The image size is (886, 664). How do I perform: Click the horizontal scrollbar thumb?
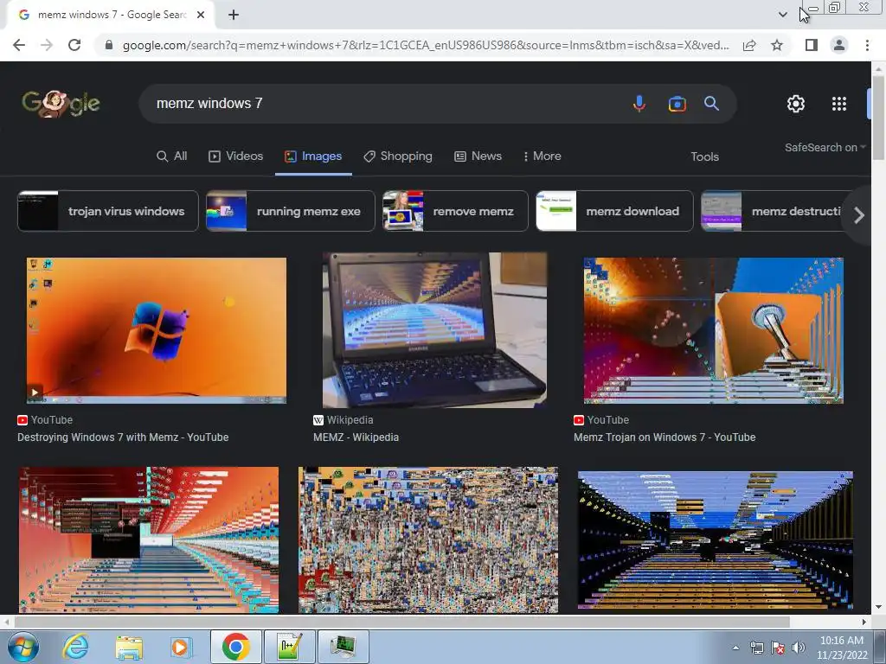pyautogui.click(x=401, y=622)
